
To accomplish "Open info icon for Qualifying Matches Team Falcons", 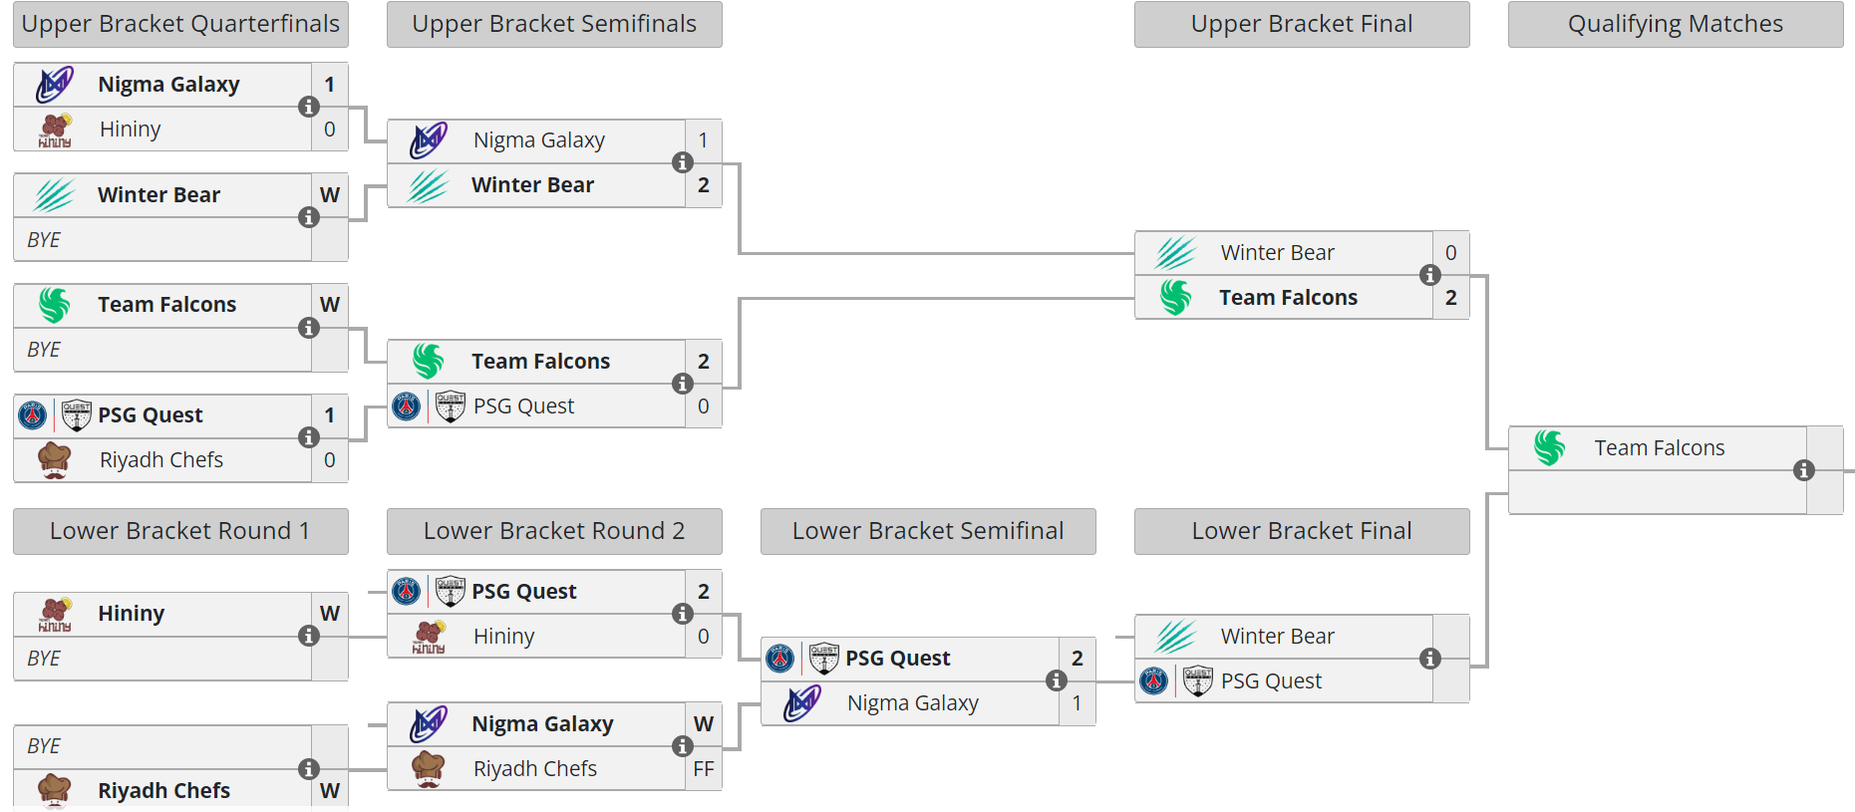I will coord(1804,470).
